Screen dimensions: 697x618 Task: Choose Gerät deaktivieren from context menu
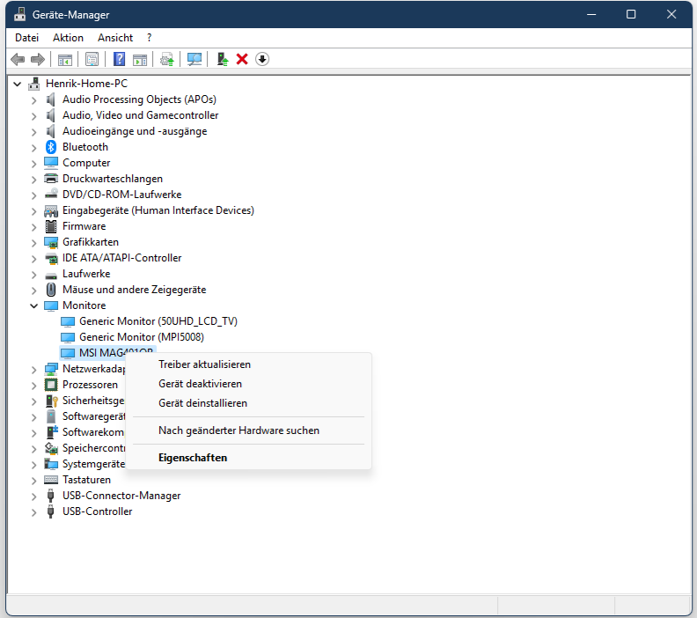(249, 384)
